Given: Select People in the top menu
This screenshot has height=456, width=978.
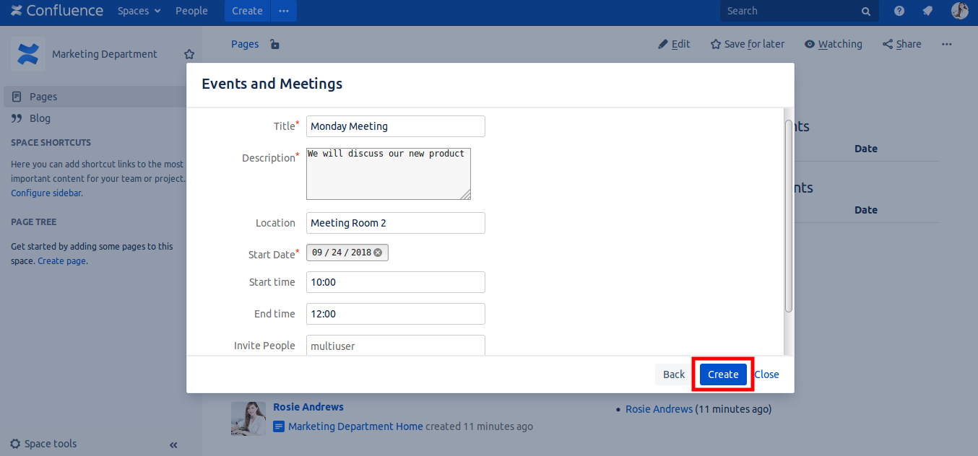Looking at the screenshot, I should click(191, 11).
